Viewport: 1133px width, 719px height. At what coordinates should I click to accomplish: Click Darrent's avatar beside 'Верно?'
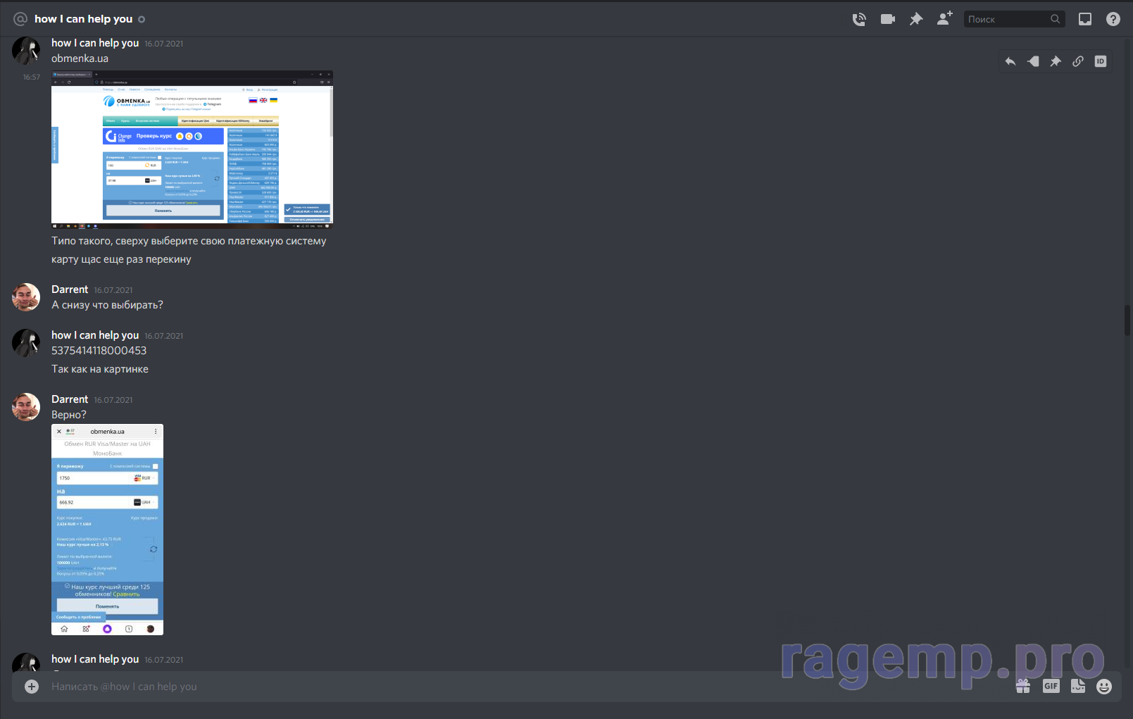pyautogui.click(x=26, y=407)
